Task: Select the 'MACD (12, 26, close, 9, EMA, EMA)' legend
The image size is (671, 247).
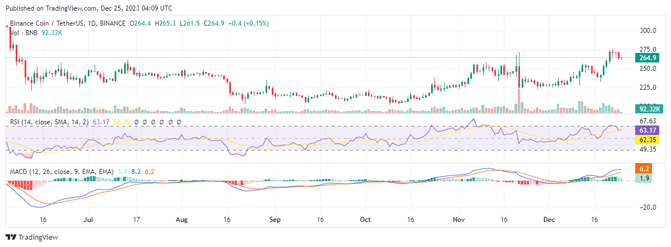Action: [62, 171]
